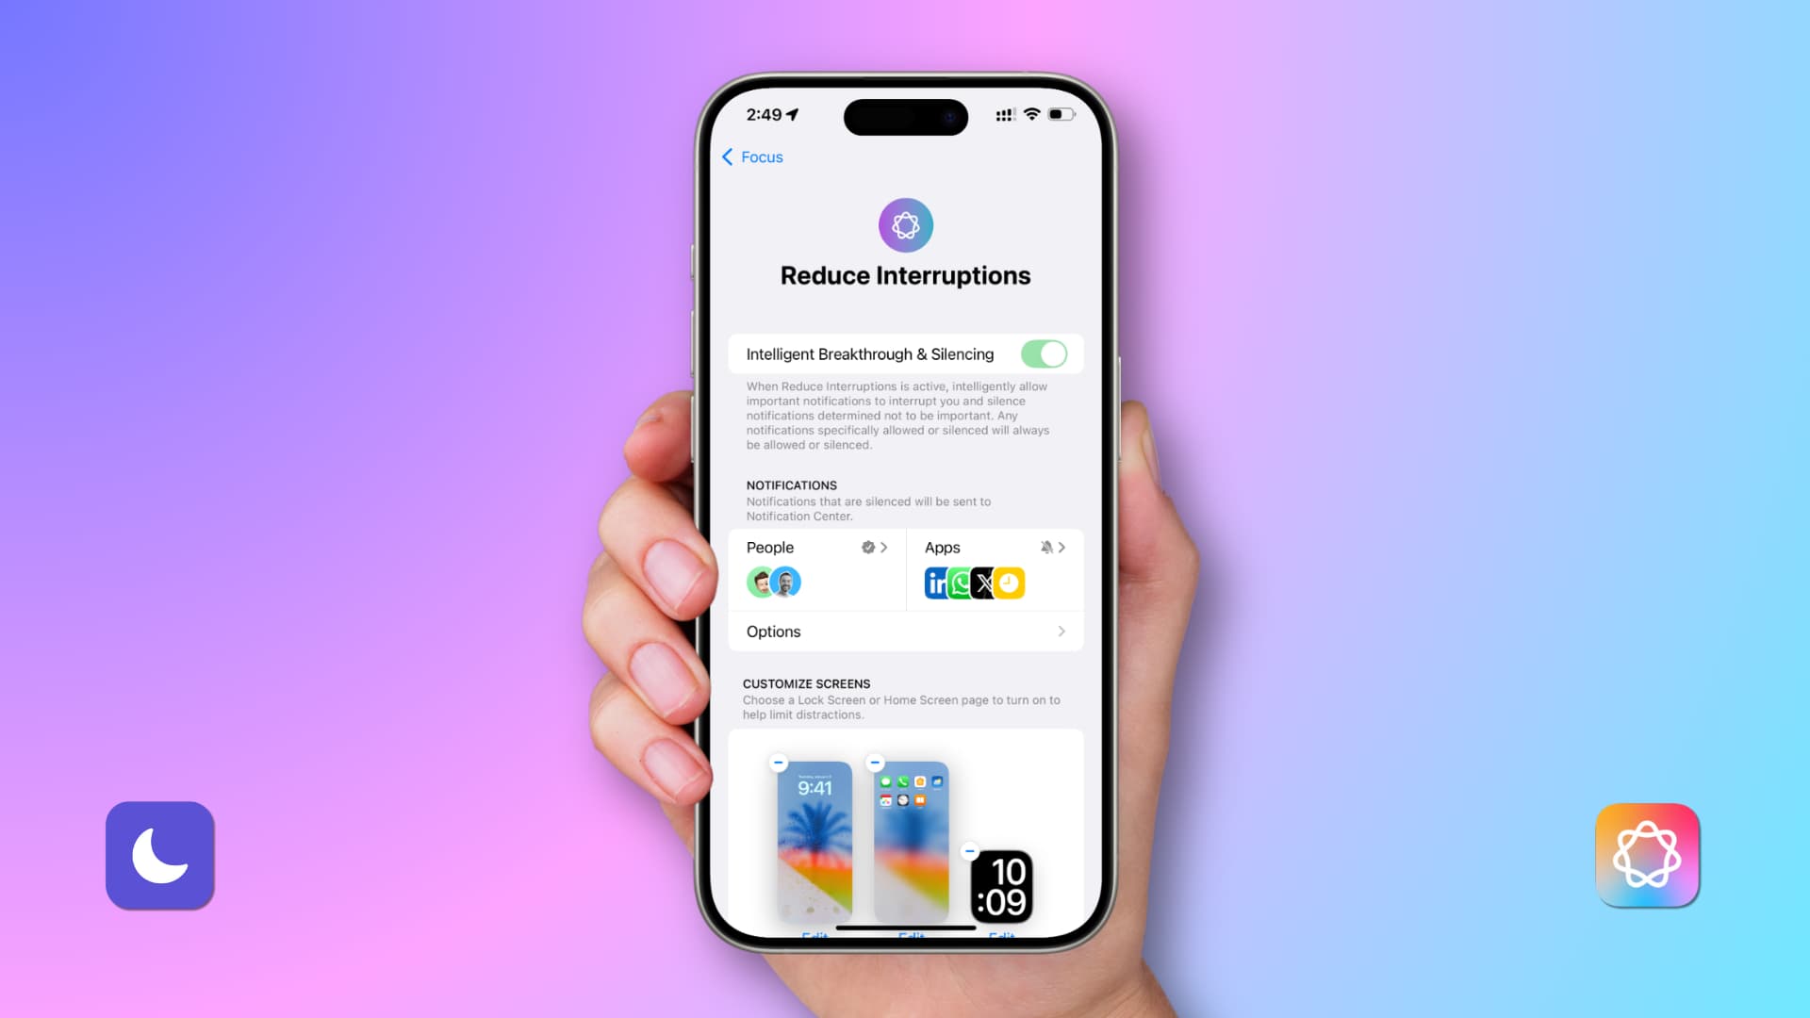Open the Options settings row
Viewport: 1810px width, 1018px height.
(x=905, y=632)
